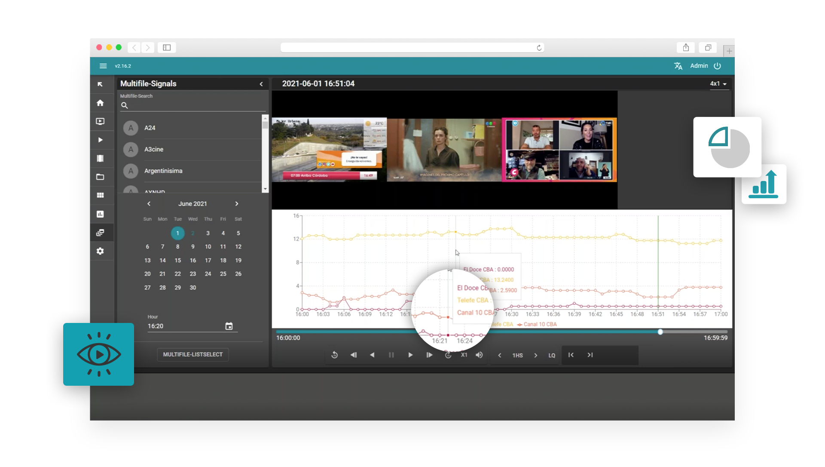825x467 pixels.
Task: Click the Admin user label
Action: [699, 66]
